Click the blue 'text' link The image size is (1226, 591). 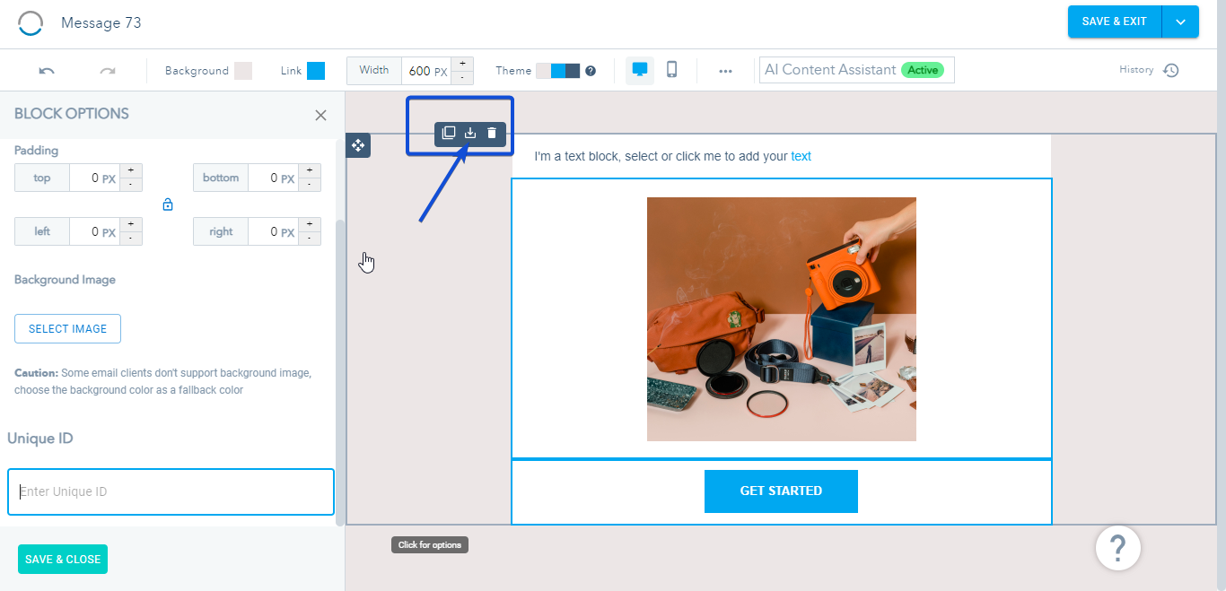(801, 156)
